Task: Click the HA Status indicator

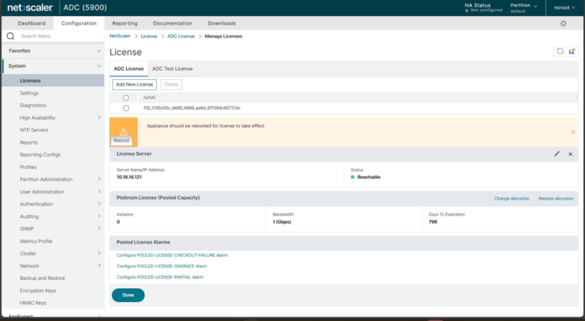Action: point(483,7)
